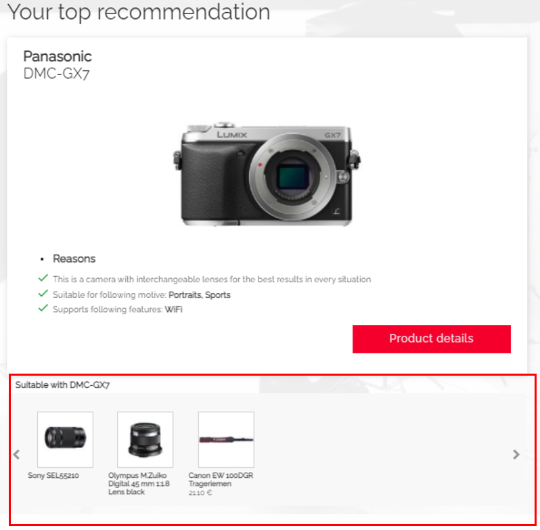Click the checkmark beside WiFi feature line
This screenshot has width=540, height=530.
point(43,308)
